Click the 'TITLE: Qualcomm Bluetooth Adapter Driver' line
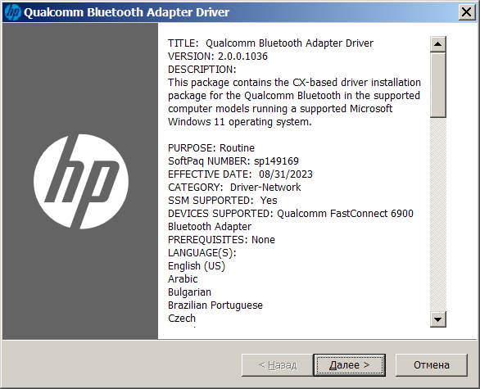Image resolution: width=480 pixels, height=389 pixels. pyautogui.click(x=270, y=43)
